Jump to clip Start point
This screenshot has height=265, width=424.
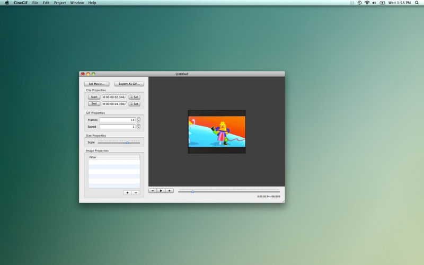(94, 97)
